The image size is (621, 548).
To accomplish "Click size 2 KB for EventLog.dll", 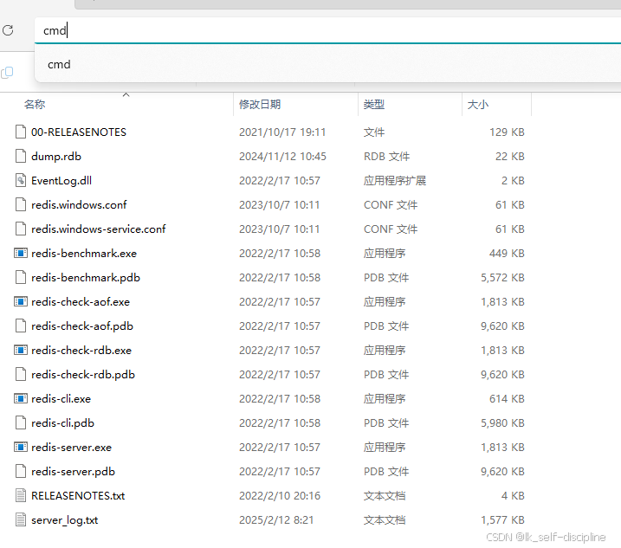I will (x=513, y=181).
